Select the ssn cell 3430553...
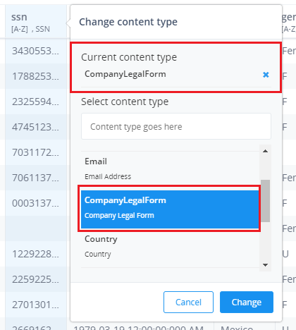 (36, 51)
